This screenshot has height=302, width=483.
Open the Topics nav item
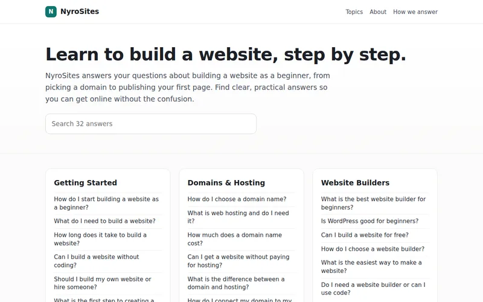coord(354,11)
